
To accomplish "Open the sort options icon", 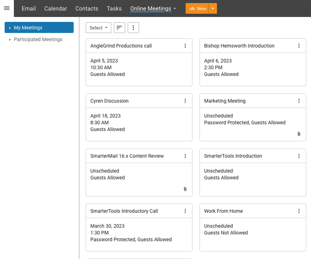I will pos(119,28).
